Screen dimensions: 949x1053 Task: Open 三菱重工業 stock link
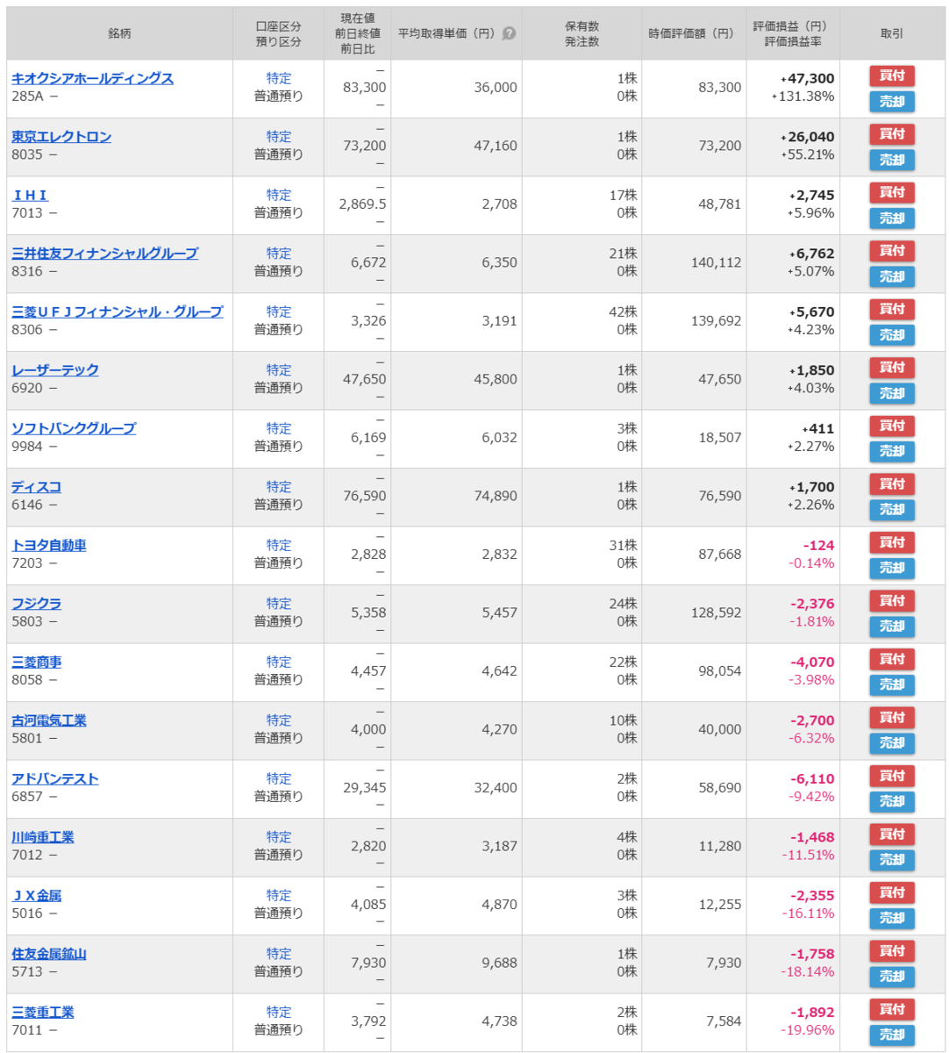pyautogui.click(x=43, y=1012)
